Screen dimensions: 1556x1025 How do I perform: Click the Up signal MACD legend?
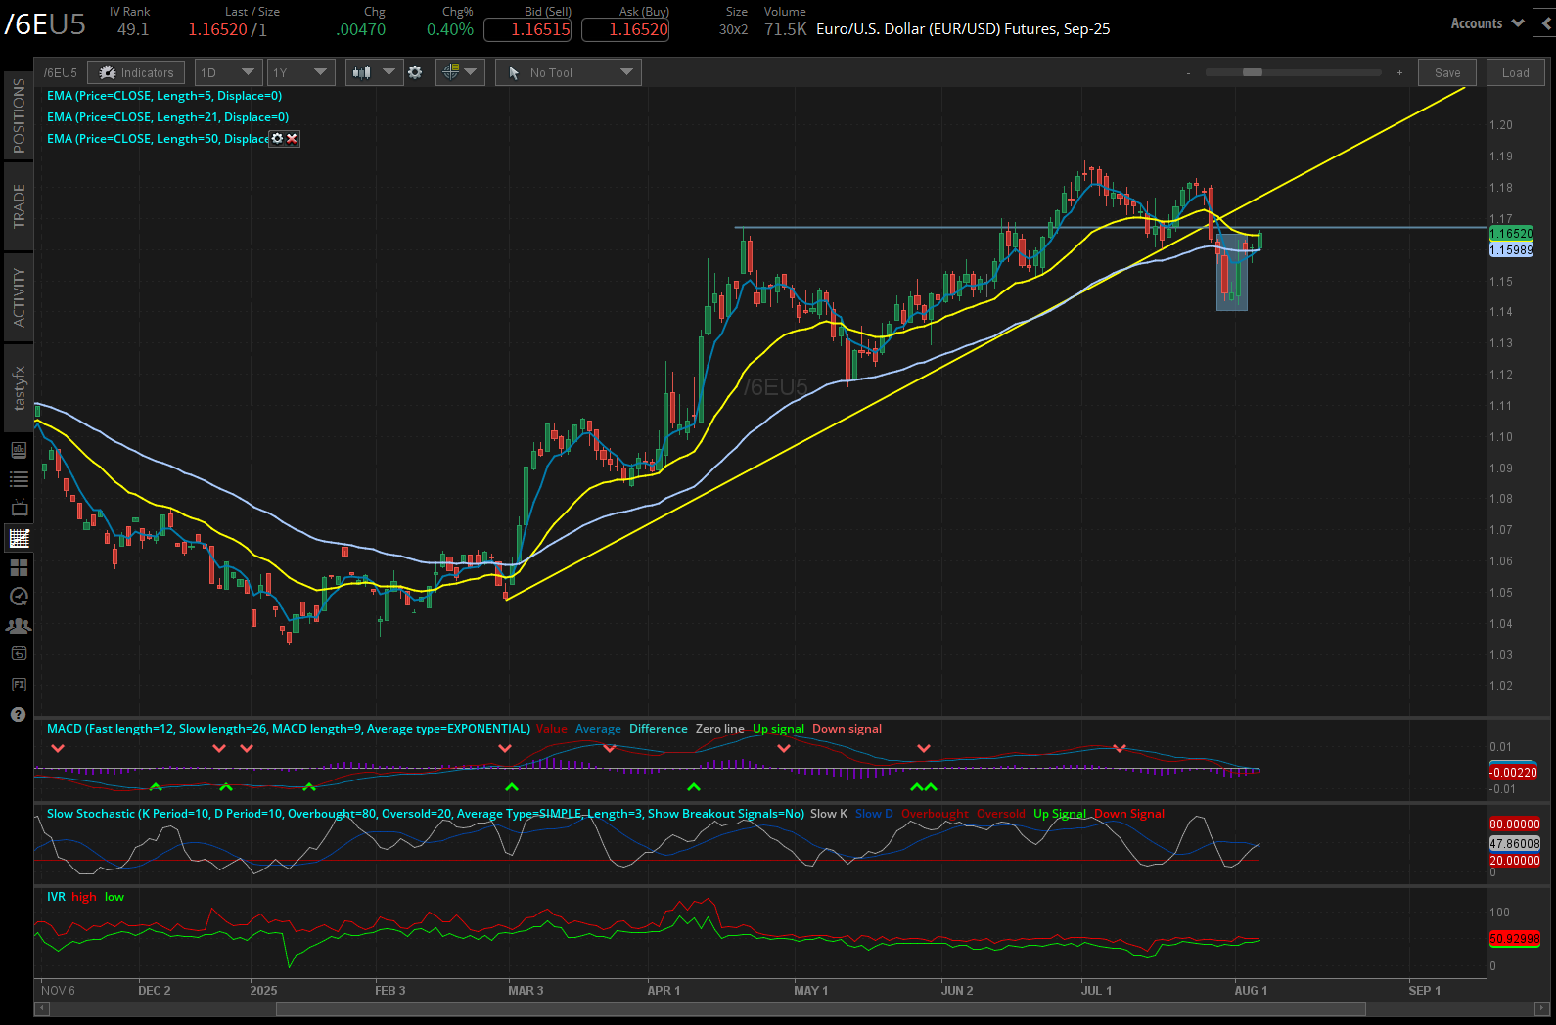click(778, 729)
